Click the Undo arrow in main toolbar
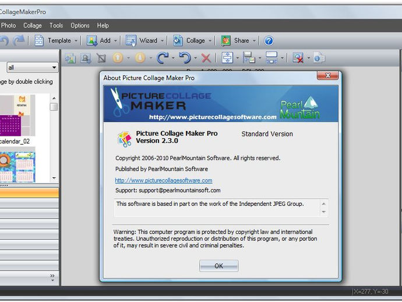The width and height of the screenshot is (402, 302). pyautogui.click(x=4, y=41)
